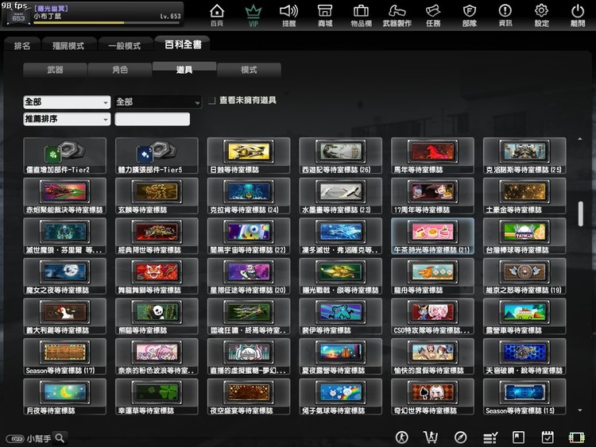Expand the 推薦排序 sort dropdown
The width and height of the screenshot is (596, 447).
pos(67,119)
